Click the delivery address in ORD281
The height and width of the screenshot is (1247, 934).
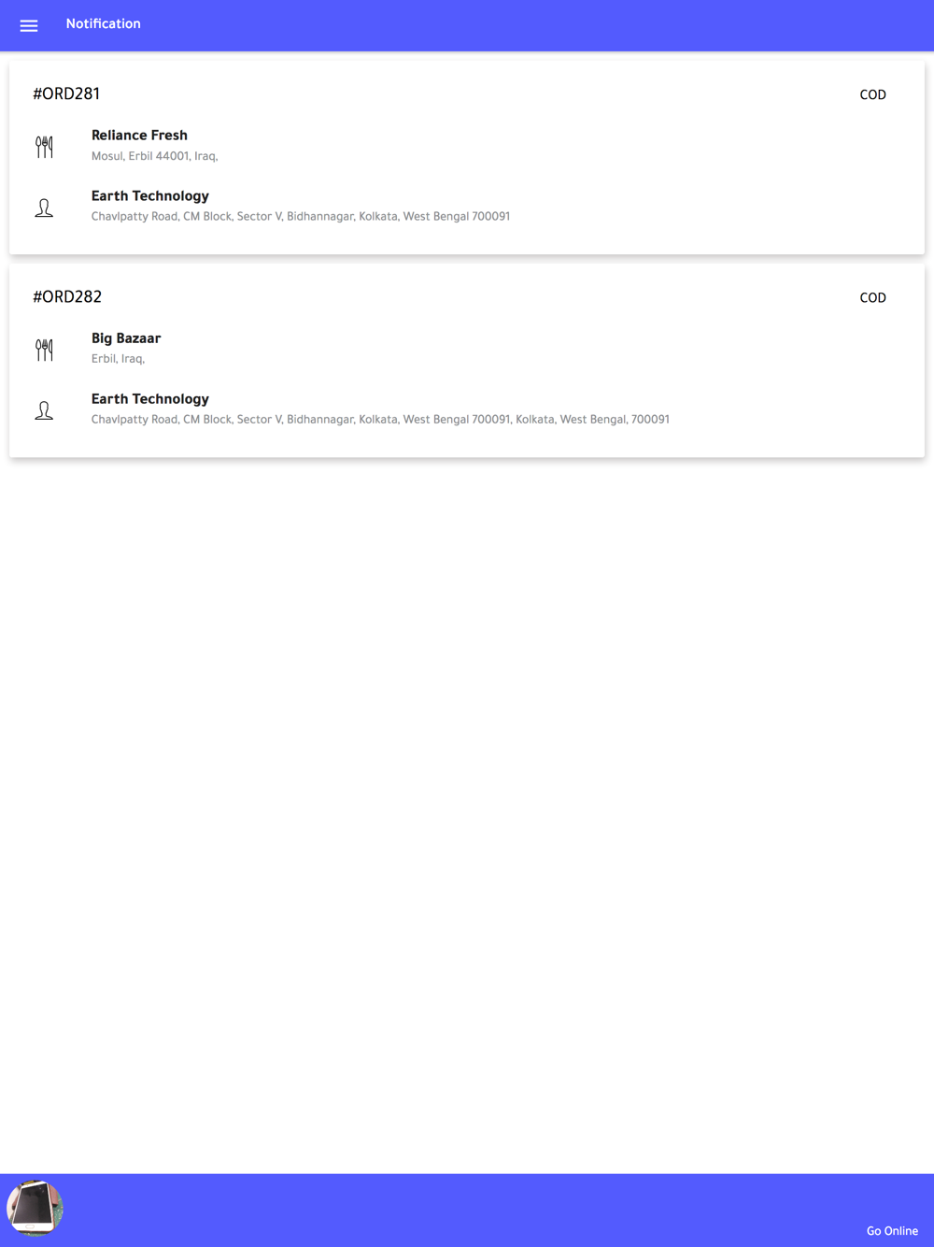(301, 216)
